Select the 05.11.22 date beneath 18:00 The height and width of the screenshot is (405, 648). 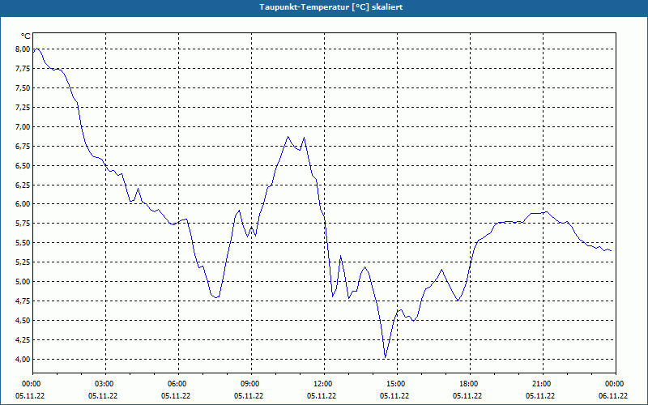coord(467,396)
